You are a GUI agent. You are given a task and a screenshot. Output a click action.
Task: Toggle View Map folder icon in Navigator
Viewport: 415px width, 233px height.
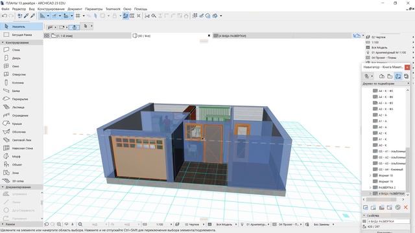tap(390, 76)
